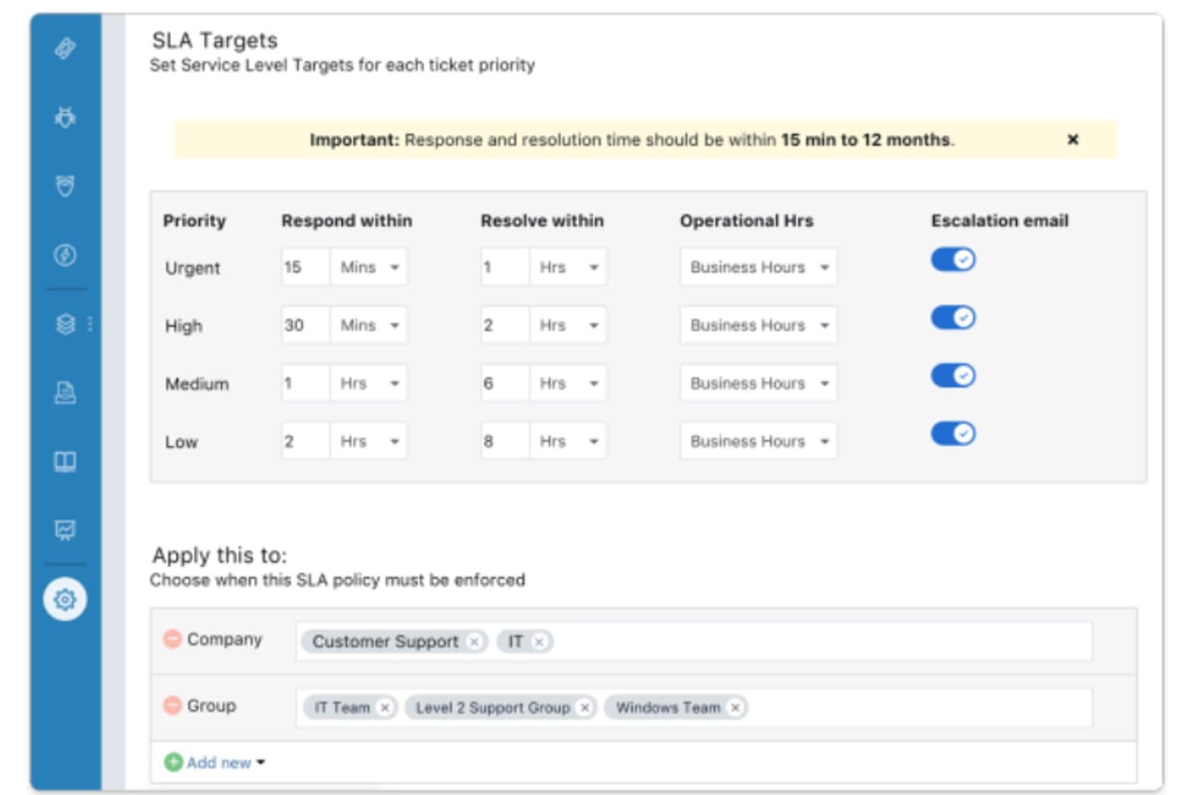Click Low resolve-within value field
This screenshot has height=795, width=1193.
click(x=505, y=441)
